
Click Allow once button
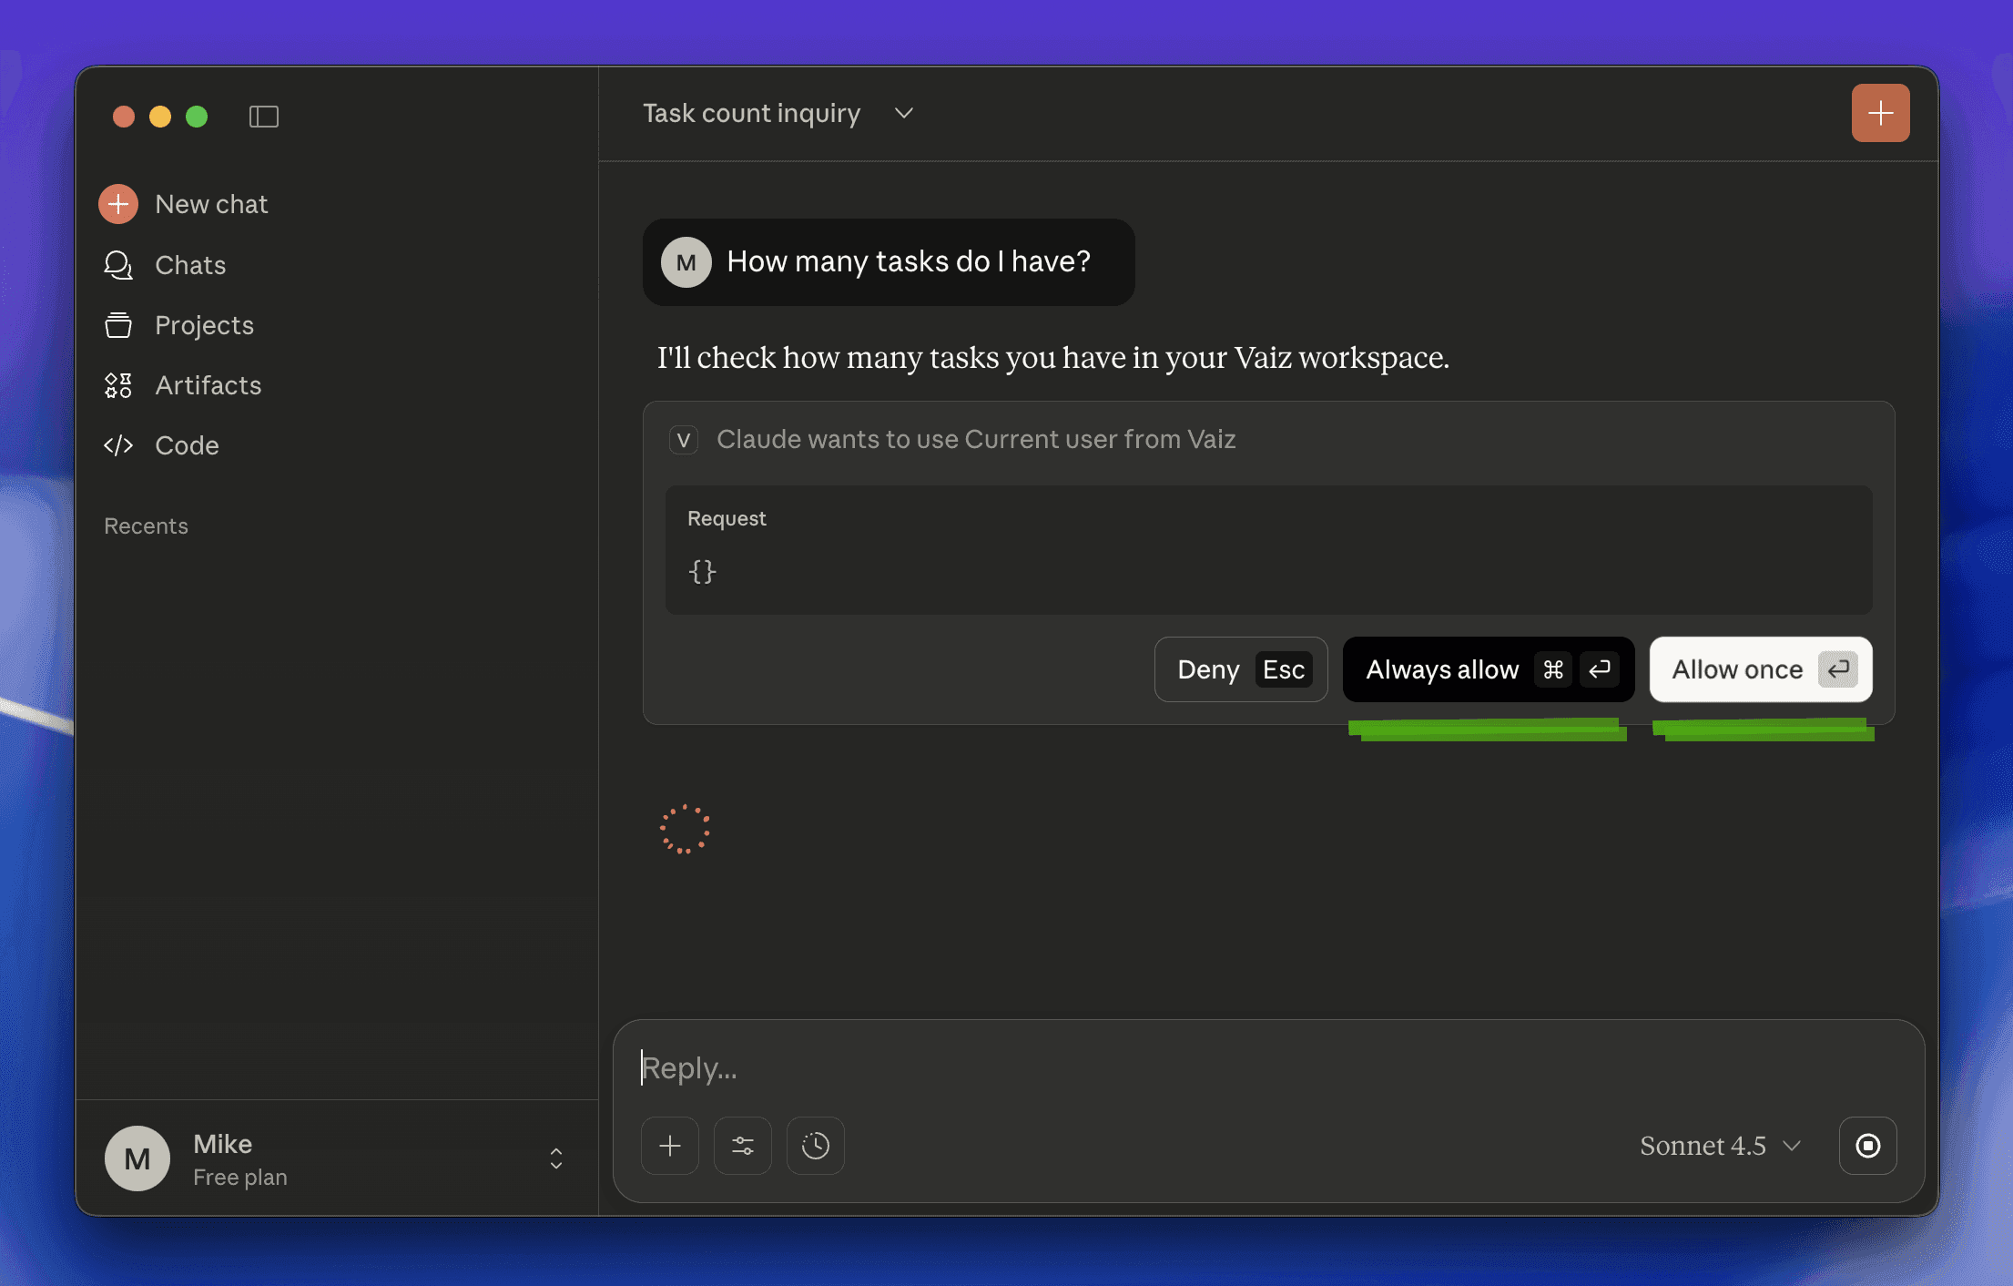click(1760, 669)
